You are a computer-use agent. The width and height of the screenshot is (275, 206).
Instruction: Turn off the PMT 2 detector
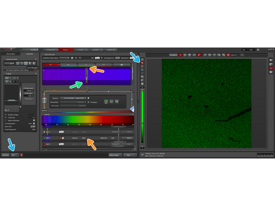(x=61, y=138)
